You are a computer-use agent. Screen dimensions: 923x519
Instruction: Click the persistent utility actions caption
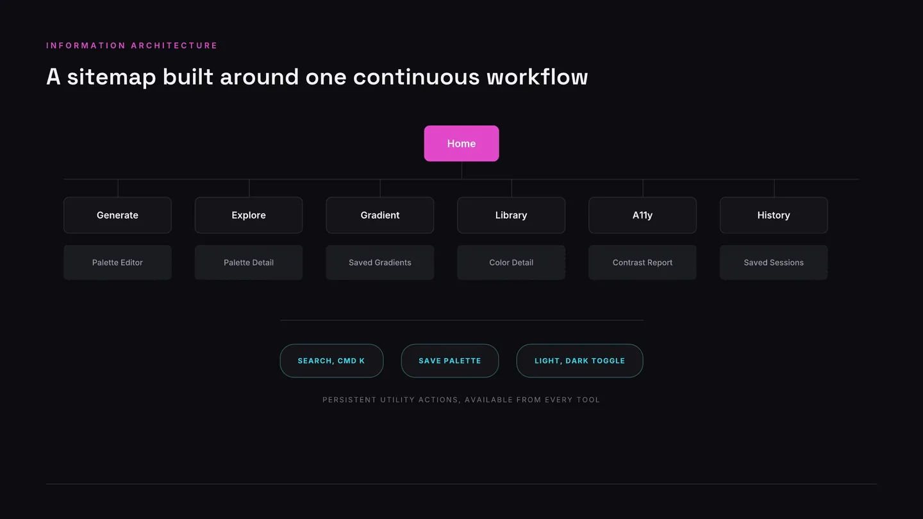coord(462,400)
